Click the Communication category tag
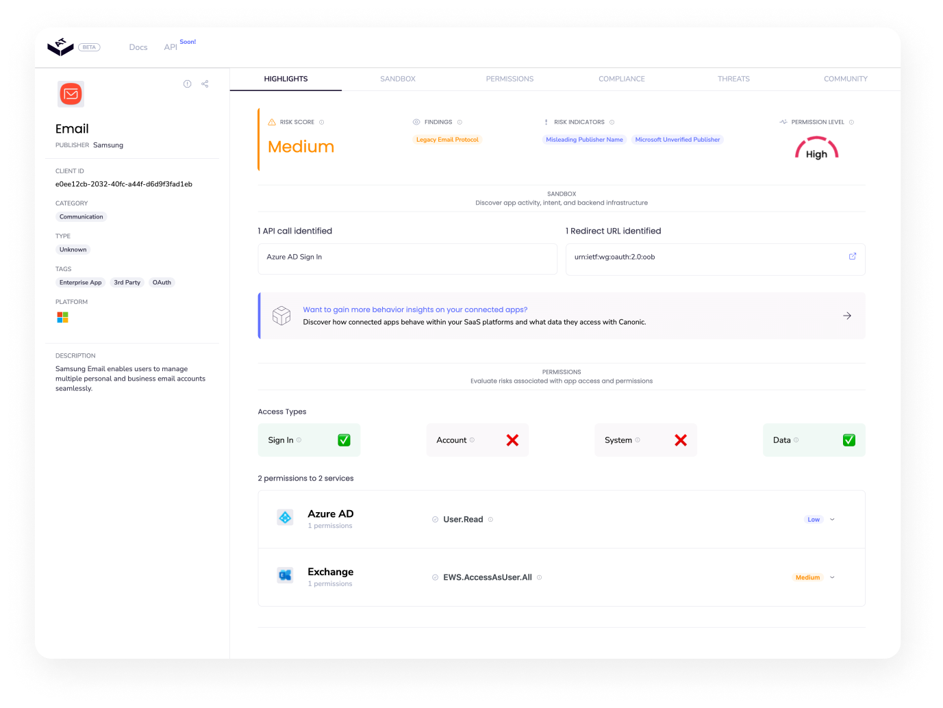 [81, 216]
